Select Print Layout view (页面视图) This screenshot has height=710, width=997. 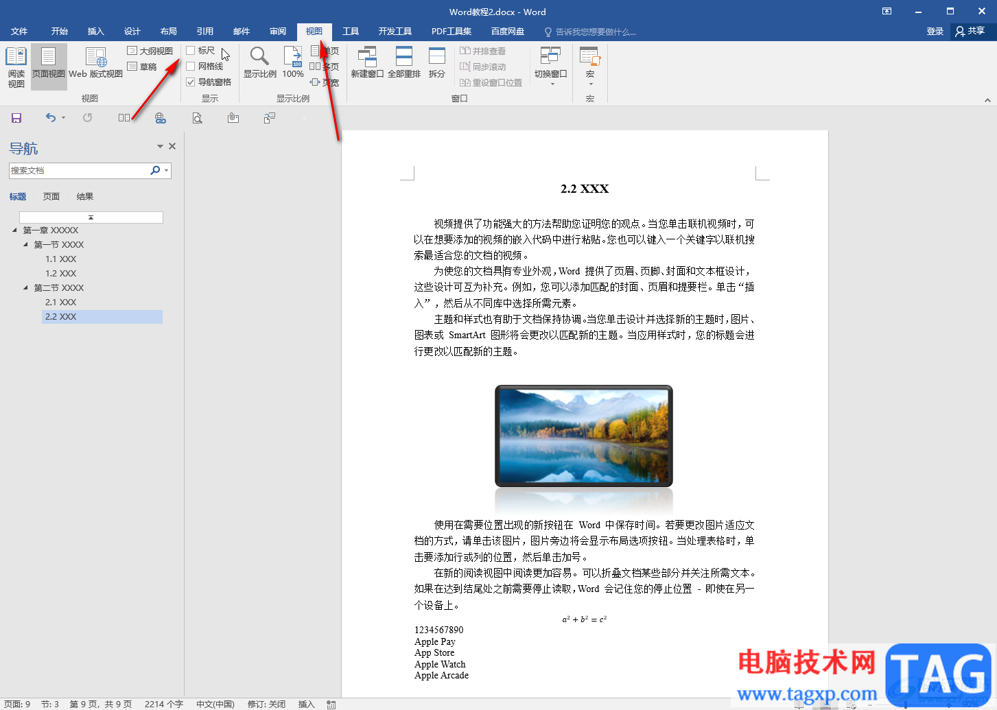[x=49, y=67]
